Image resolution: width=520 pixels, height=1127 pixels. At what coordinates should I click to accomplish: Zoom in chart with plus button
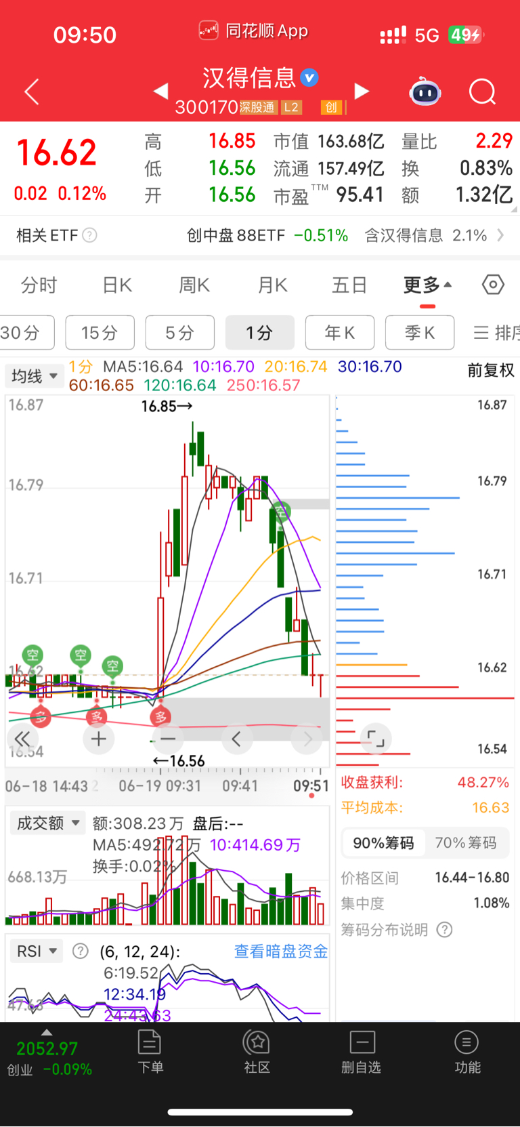[99, 739]
